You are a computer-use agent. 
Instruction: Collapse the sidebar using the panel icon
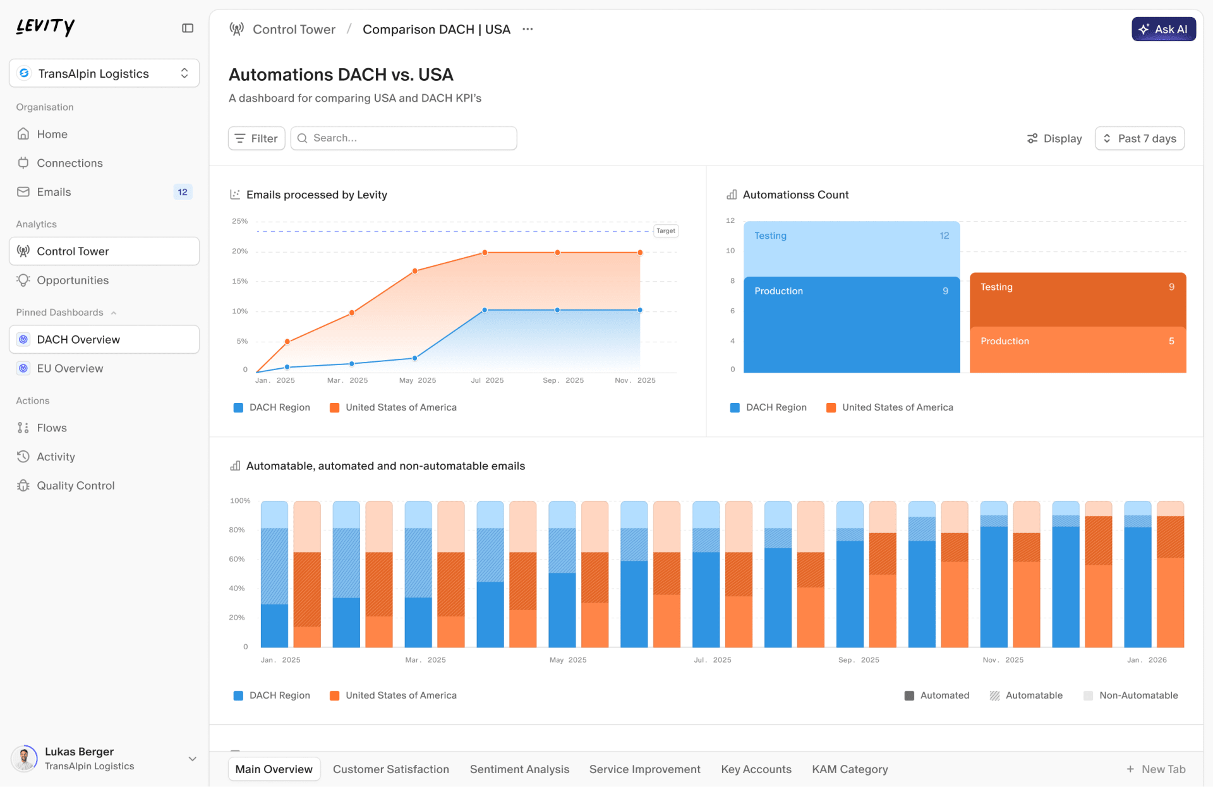pyautogui.click(x=187, y=28)
